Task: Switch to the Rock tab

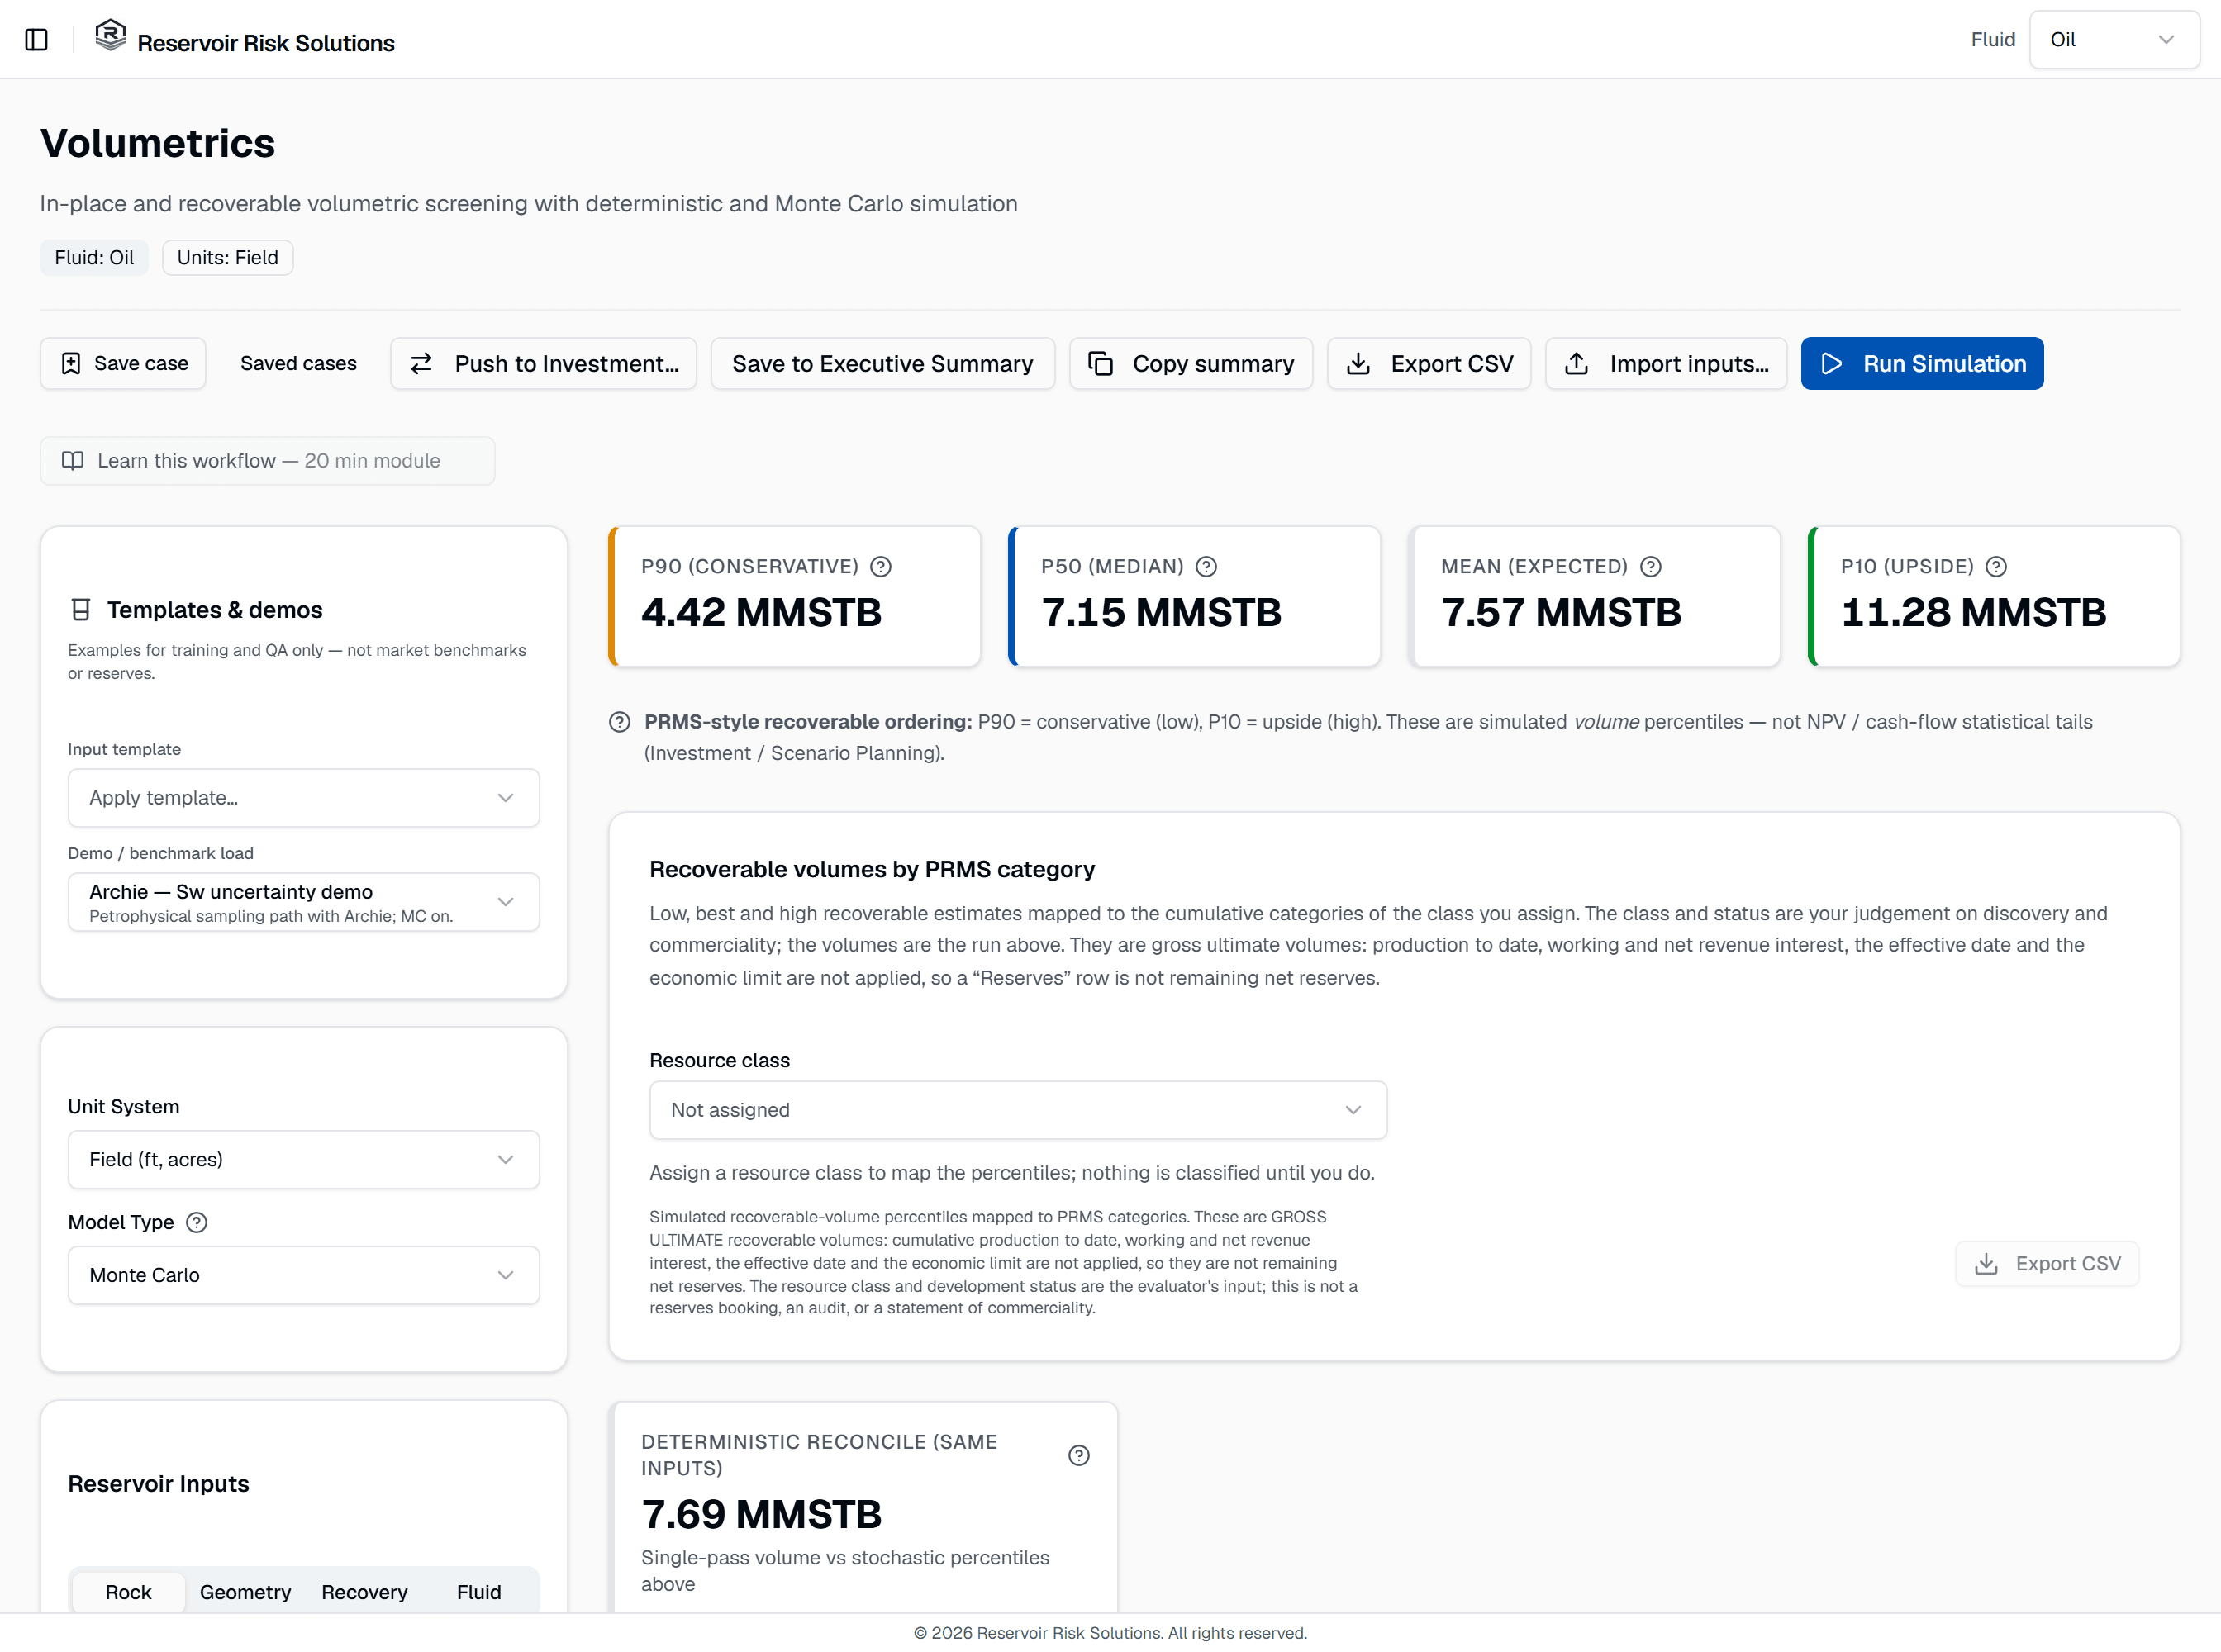Action: (128, 1592)
